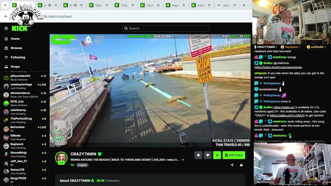Click the Jeff_Jian_57 channel avatar
The width and height of the screenshot is (331, 186).
6,163
